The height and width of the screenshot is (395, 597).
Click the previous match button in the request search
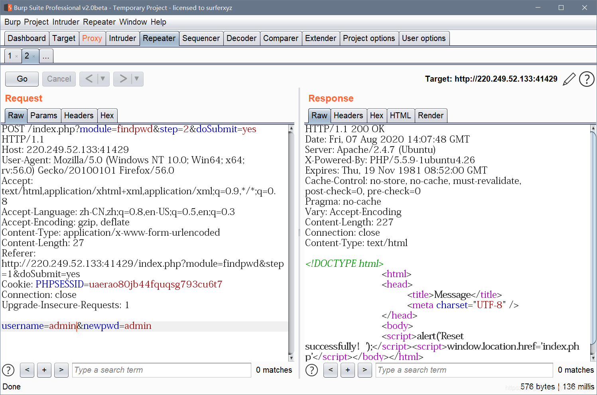coord(27,370)
